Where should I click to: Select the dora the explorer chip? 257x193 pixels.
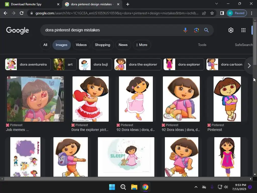pyautogui.click(x=138, y=64)
